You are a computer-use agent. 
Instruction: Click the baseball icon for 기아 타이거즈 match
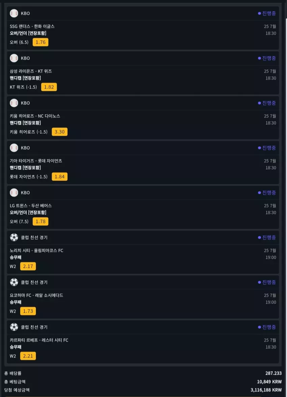(x=14, y=148)
